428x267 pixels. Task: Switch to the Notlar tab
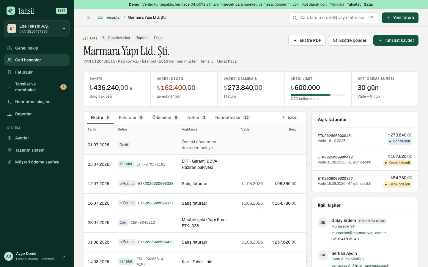coord(197,117)
